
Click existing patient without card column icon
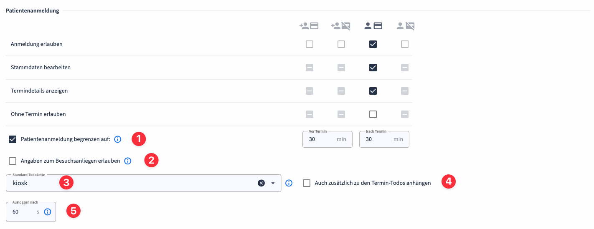coord(405,26)
